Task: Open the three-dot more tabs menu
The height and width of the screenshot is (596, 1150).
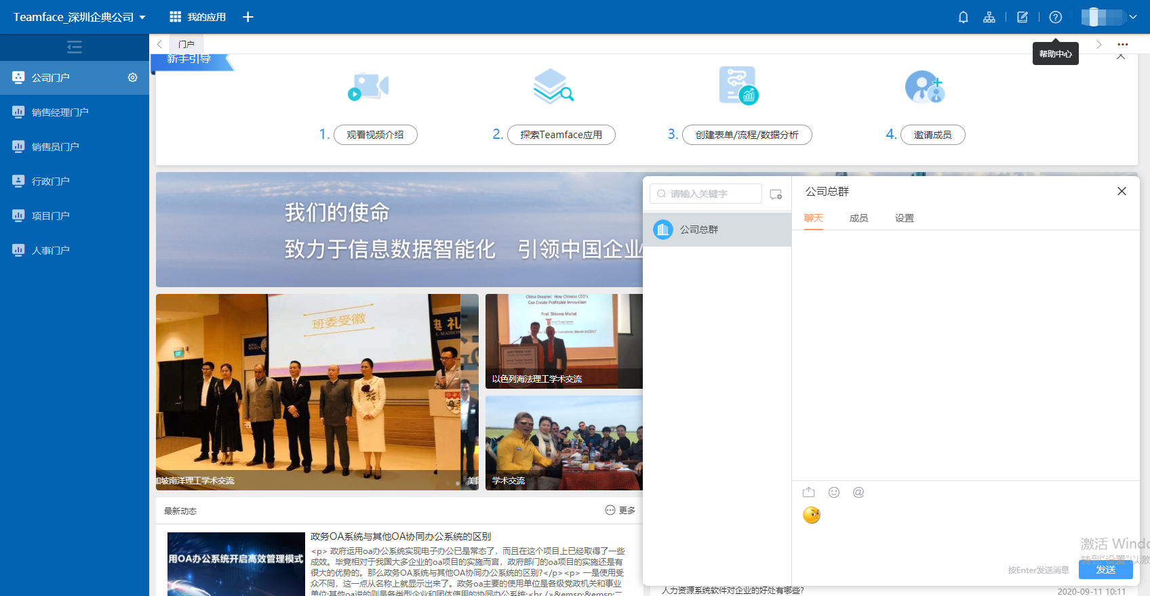Action: coord(1123,45)
